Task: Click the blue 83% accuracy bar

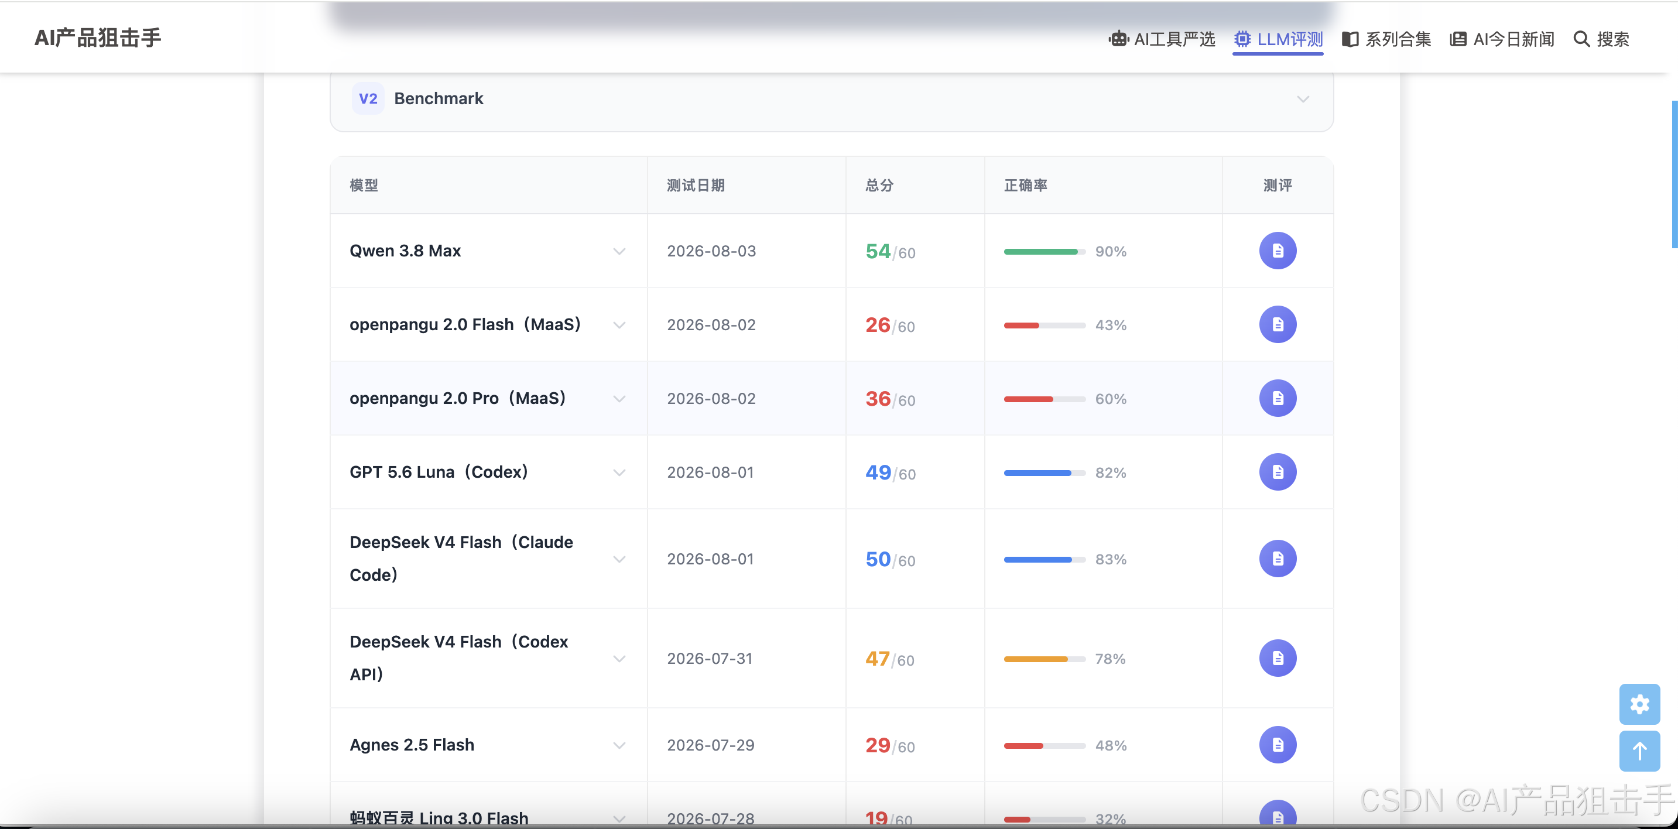Action: click(x=1044, y=559)
